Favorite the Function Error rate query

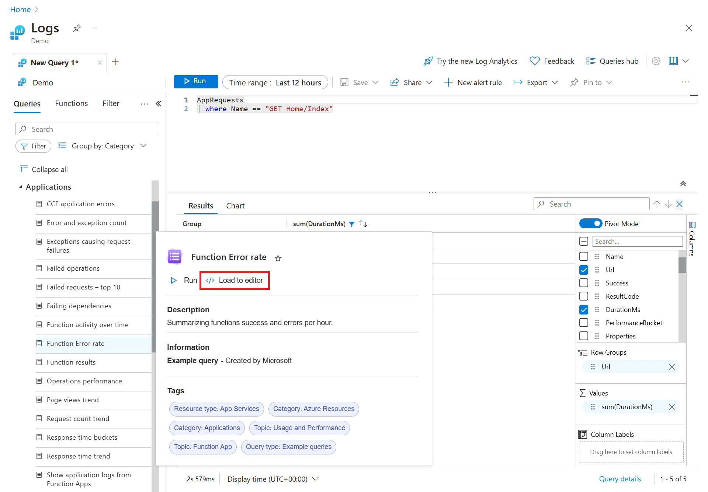tap(278, 258)
